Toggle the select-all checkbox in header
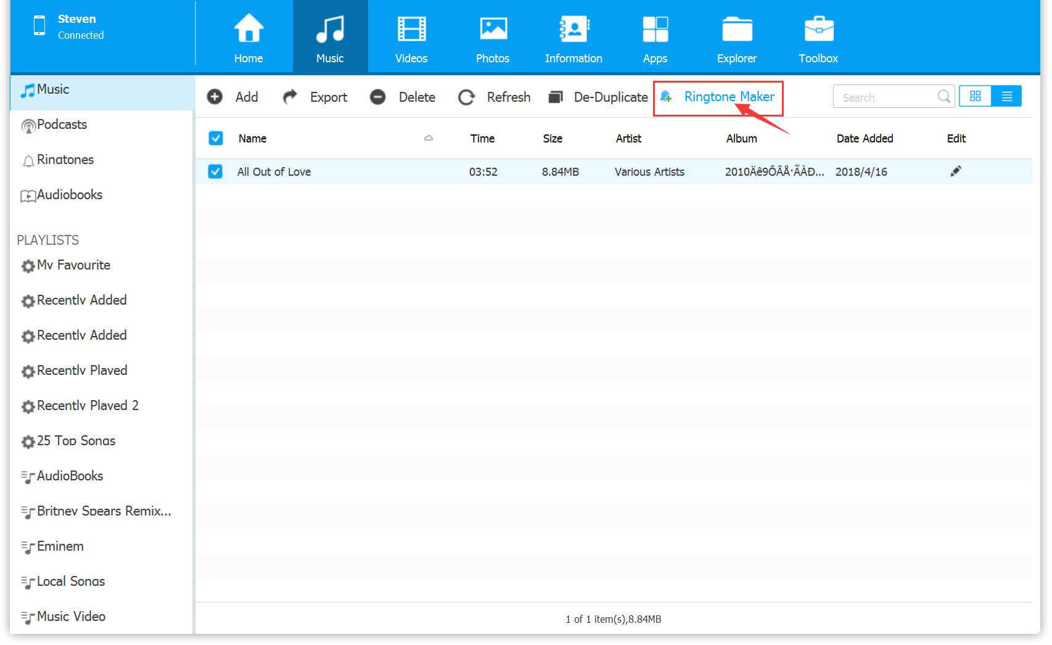Image resolution: width=1052 pixels, height=645 pixels. pyautogui.click(x=216, y=138)
